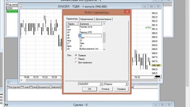190x107 pixels.
Task: Click the black arrow icon on chart
Action: coord(157,76)
